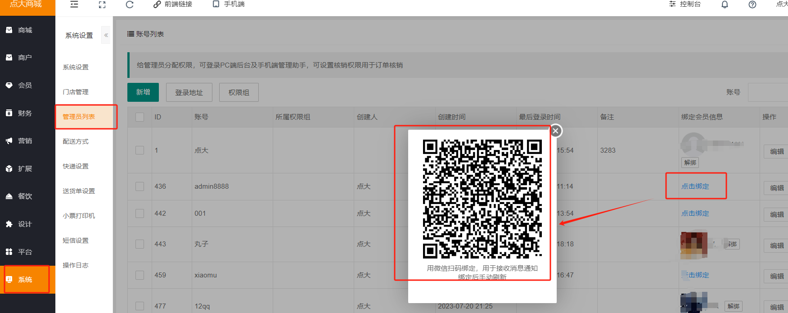This screenshot has width=788, height=313.
Task: Click 编辑 for the ID 442 row
Action: [x=776, y=214]
